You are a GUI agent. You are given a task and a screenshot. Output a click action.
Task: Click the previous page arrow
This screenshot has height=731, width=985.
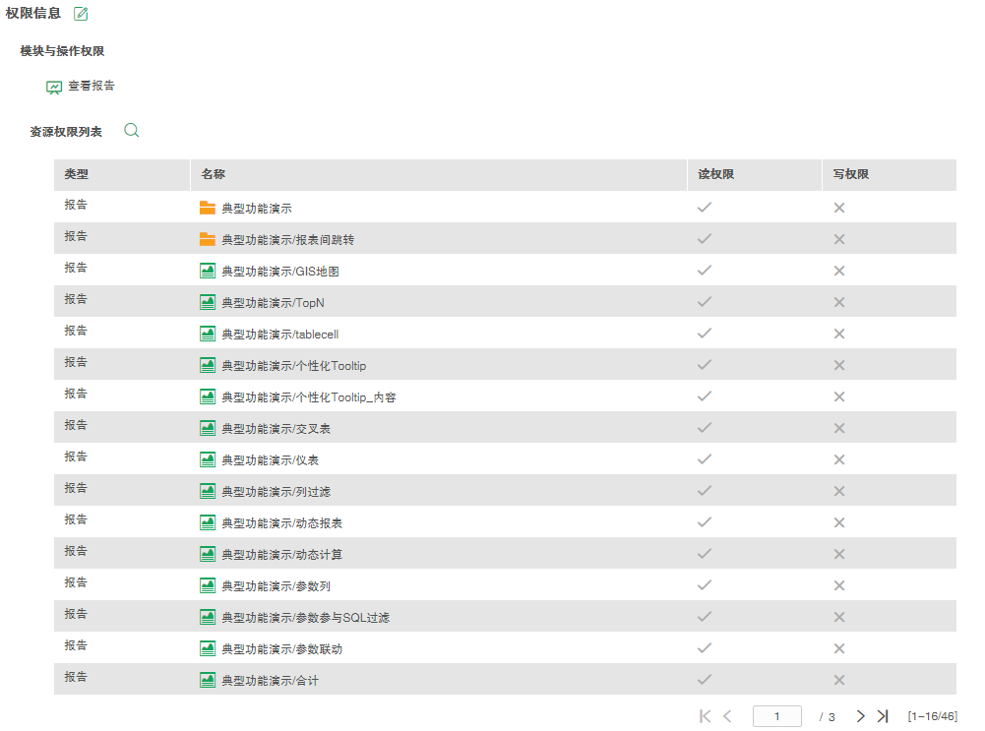pyautogui.click(x=727, y=716)
